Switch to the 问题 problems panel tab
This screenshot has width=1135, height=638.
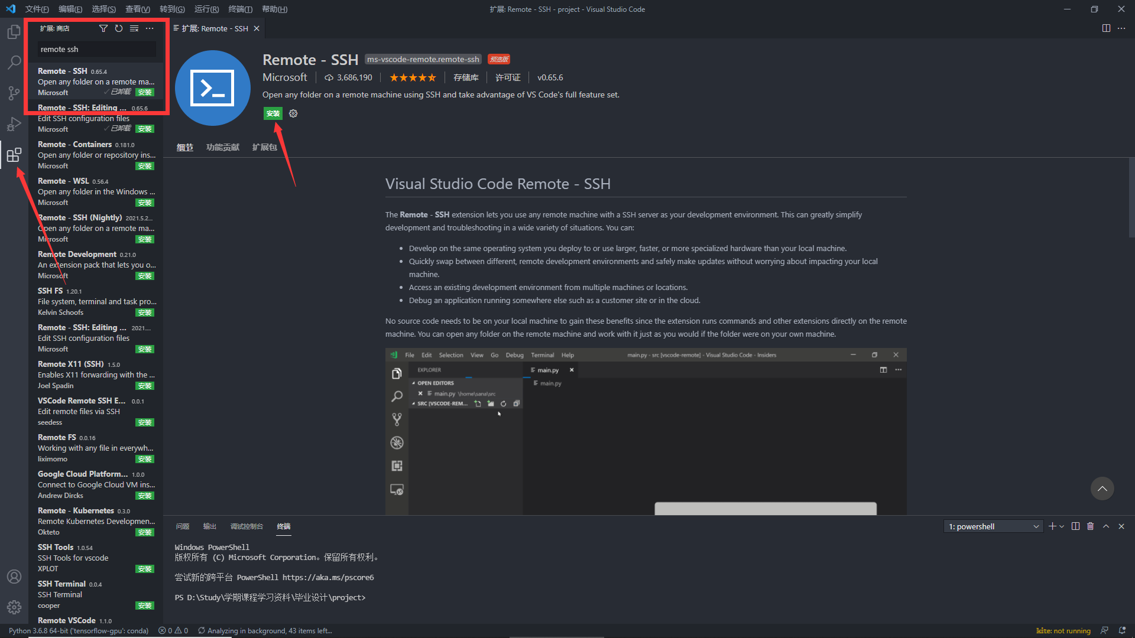[x=183, y=526]
